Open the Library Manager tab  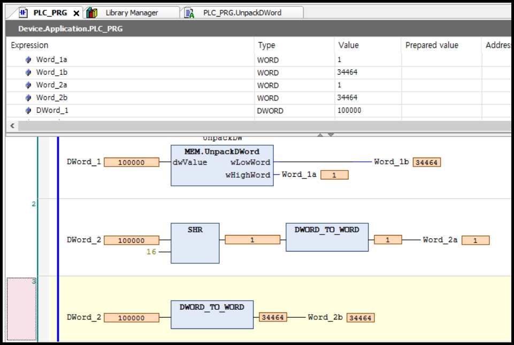tap(132, 13)
